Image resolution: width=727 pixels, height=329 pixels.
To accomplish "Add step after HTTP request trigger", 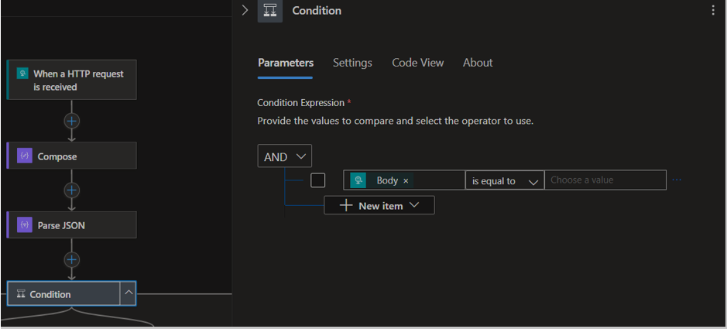I will (x=71, y=122).
